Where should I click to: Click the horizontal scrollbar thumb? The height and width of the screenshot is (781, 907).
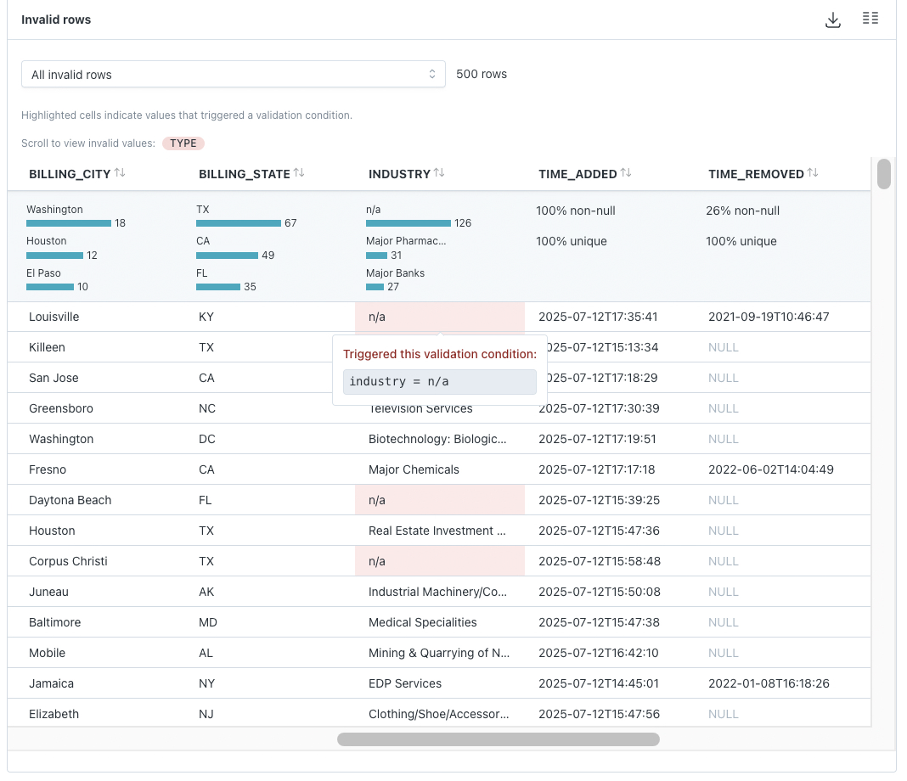tap(498, 739)
